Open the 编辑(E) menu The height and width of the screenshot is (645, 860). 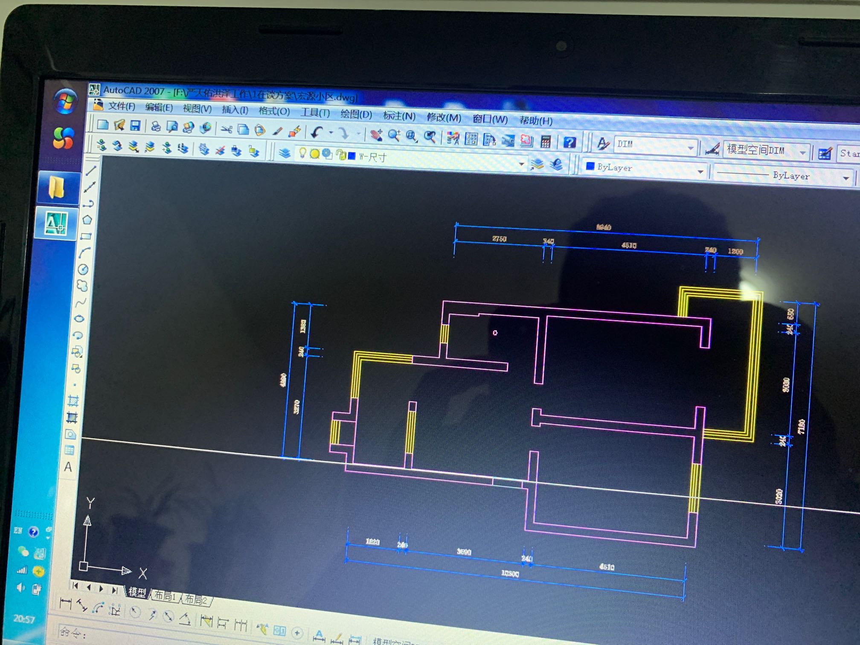click(x=159, y=107)
